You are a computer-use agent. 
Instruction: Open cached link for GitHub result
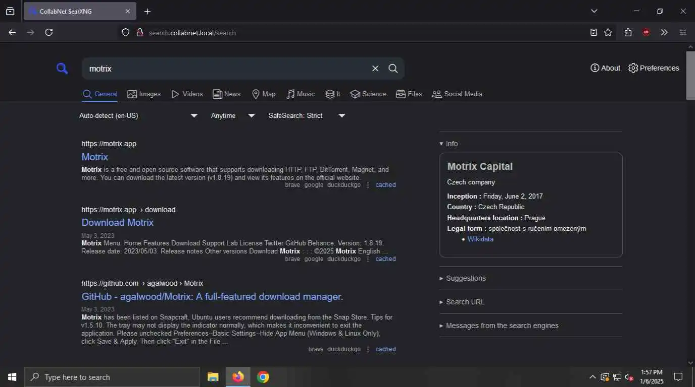(x=385, y=349)
